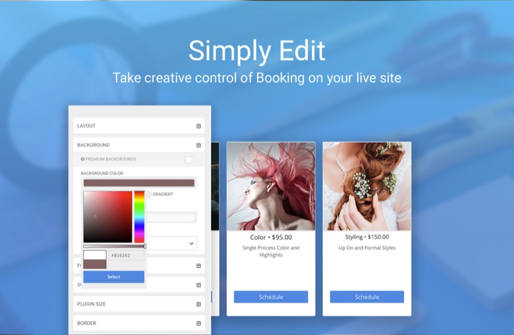Expand the section arrow above PLUGIN SIZE
Image resolution: width=514 pixels, height=335 pixels.
point(198,285)
